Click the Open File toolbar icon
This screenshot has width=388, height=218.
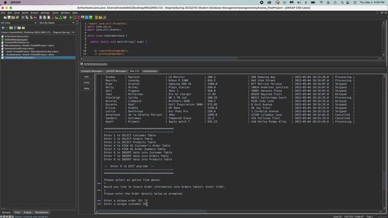coord(5,18)
